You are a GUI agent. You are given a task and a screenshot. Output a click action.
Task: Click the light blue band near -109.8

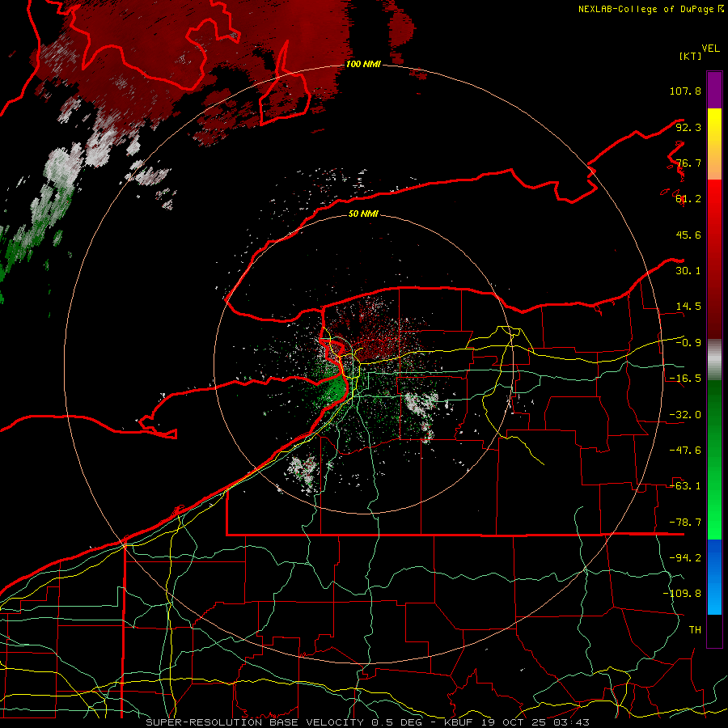(714, 597)
